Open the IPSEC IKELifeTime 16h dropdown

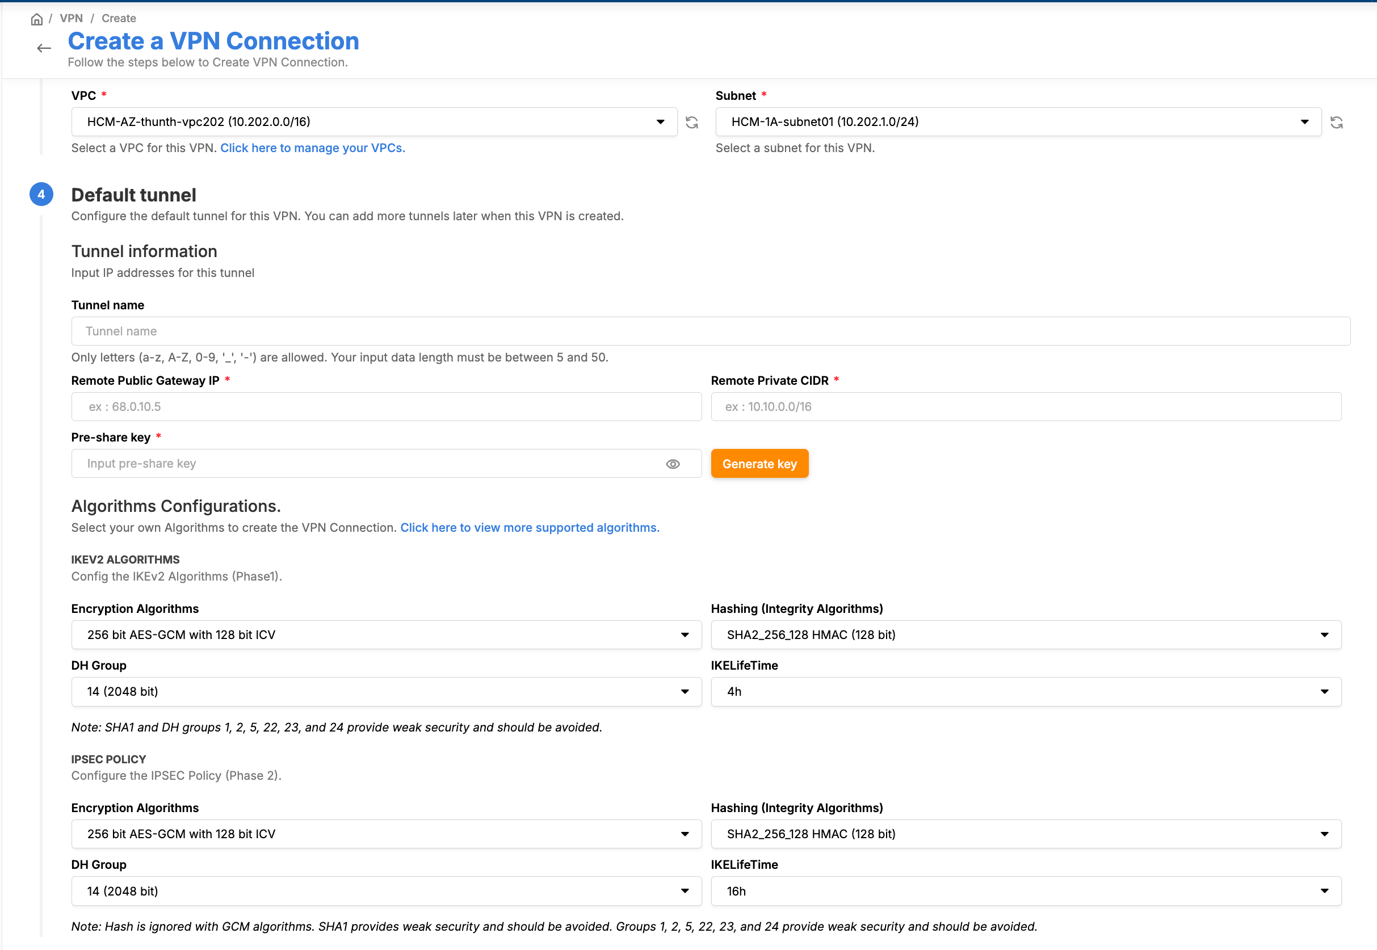(1025, 891)
